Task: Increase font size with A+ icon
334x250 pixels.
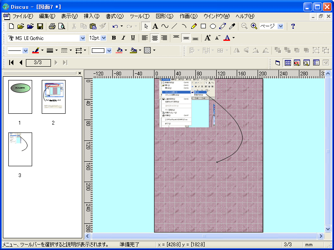Action: (207, 38)
